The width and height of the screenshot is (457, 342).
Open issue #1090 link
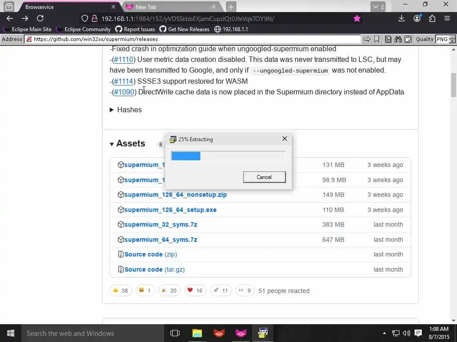click(x=124, y=92)
